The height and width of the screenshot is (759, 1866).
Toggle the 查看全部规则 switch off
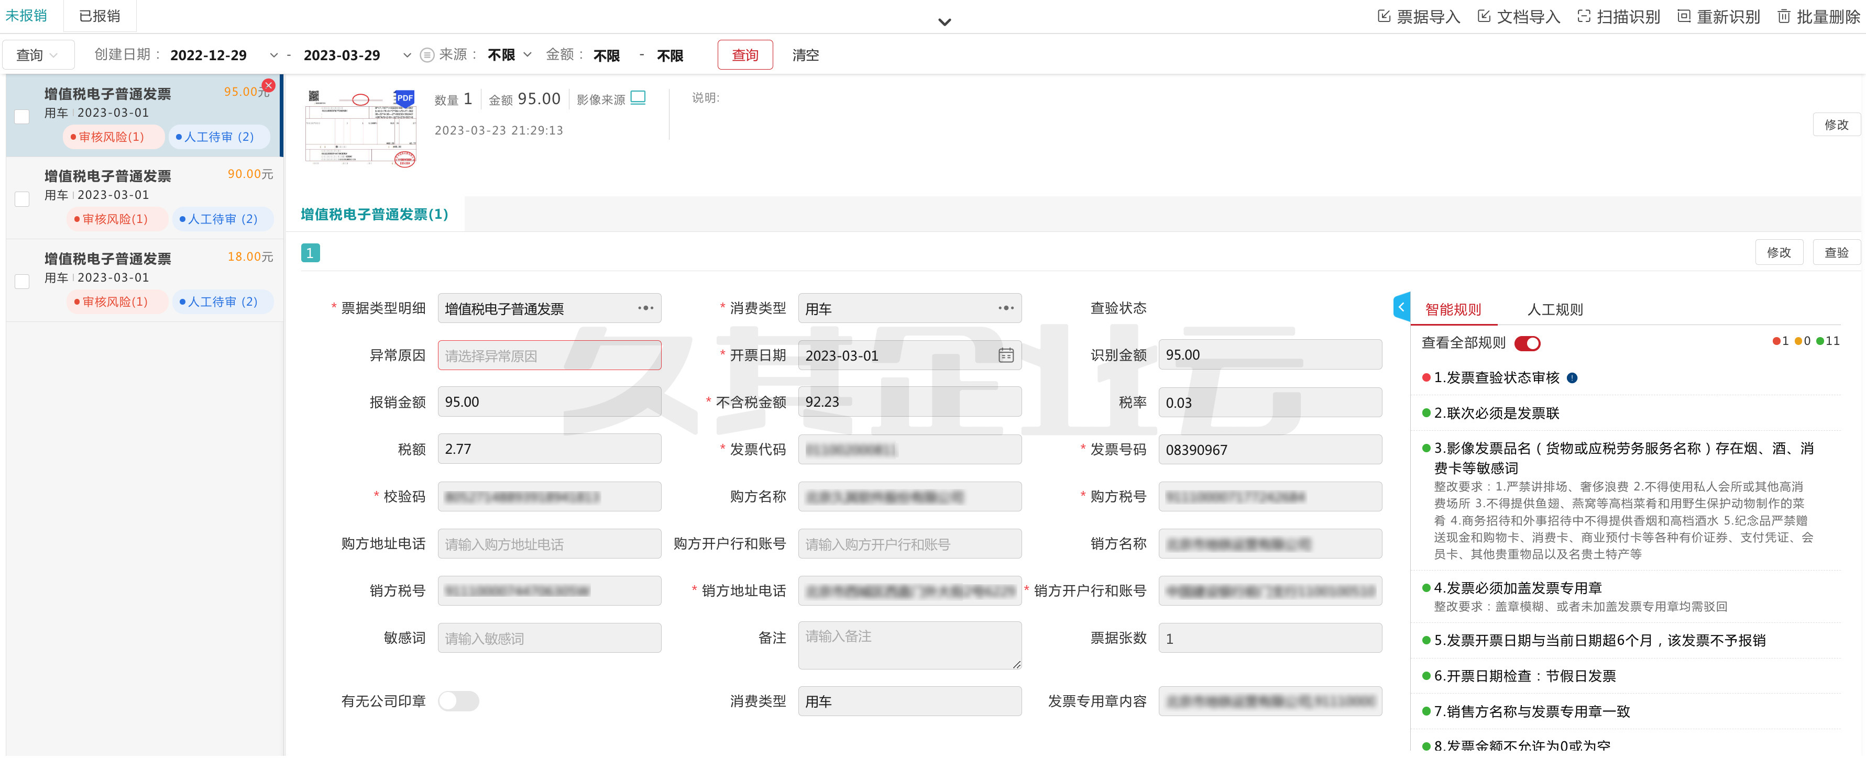point(1527,343)
